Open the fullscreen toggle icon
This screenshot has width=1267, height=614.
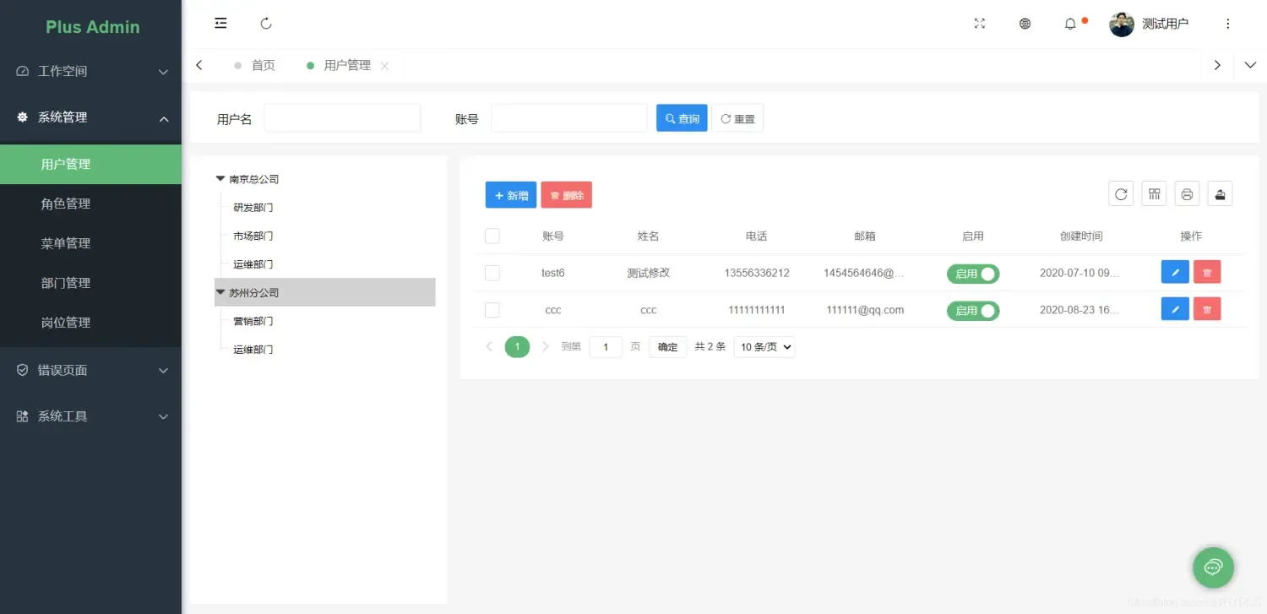(979, 24)
